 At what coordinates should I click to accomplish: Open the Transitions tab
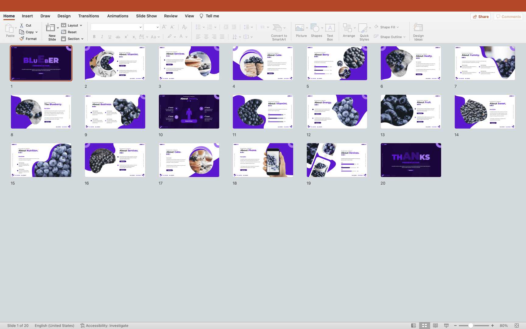(x=89, y=16)
